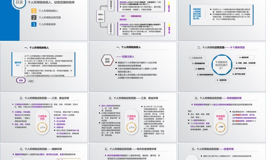Click the central octagon asking 9项具体征税项目是什么
The image size is (266, 160).
coord(222,65)
